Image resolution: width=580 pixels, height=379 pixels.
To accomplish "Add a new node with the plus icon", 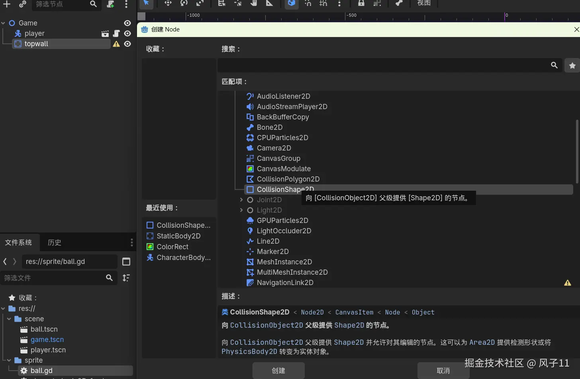I will [7, 4].
